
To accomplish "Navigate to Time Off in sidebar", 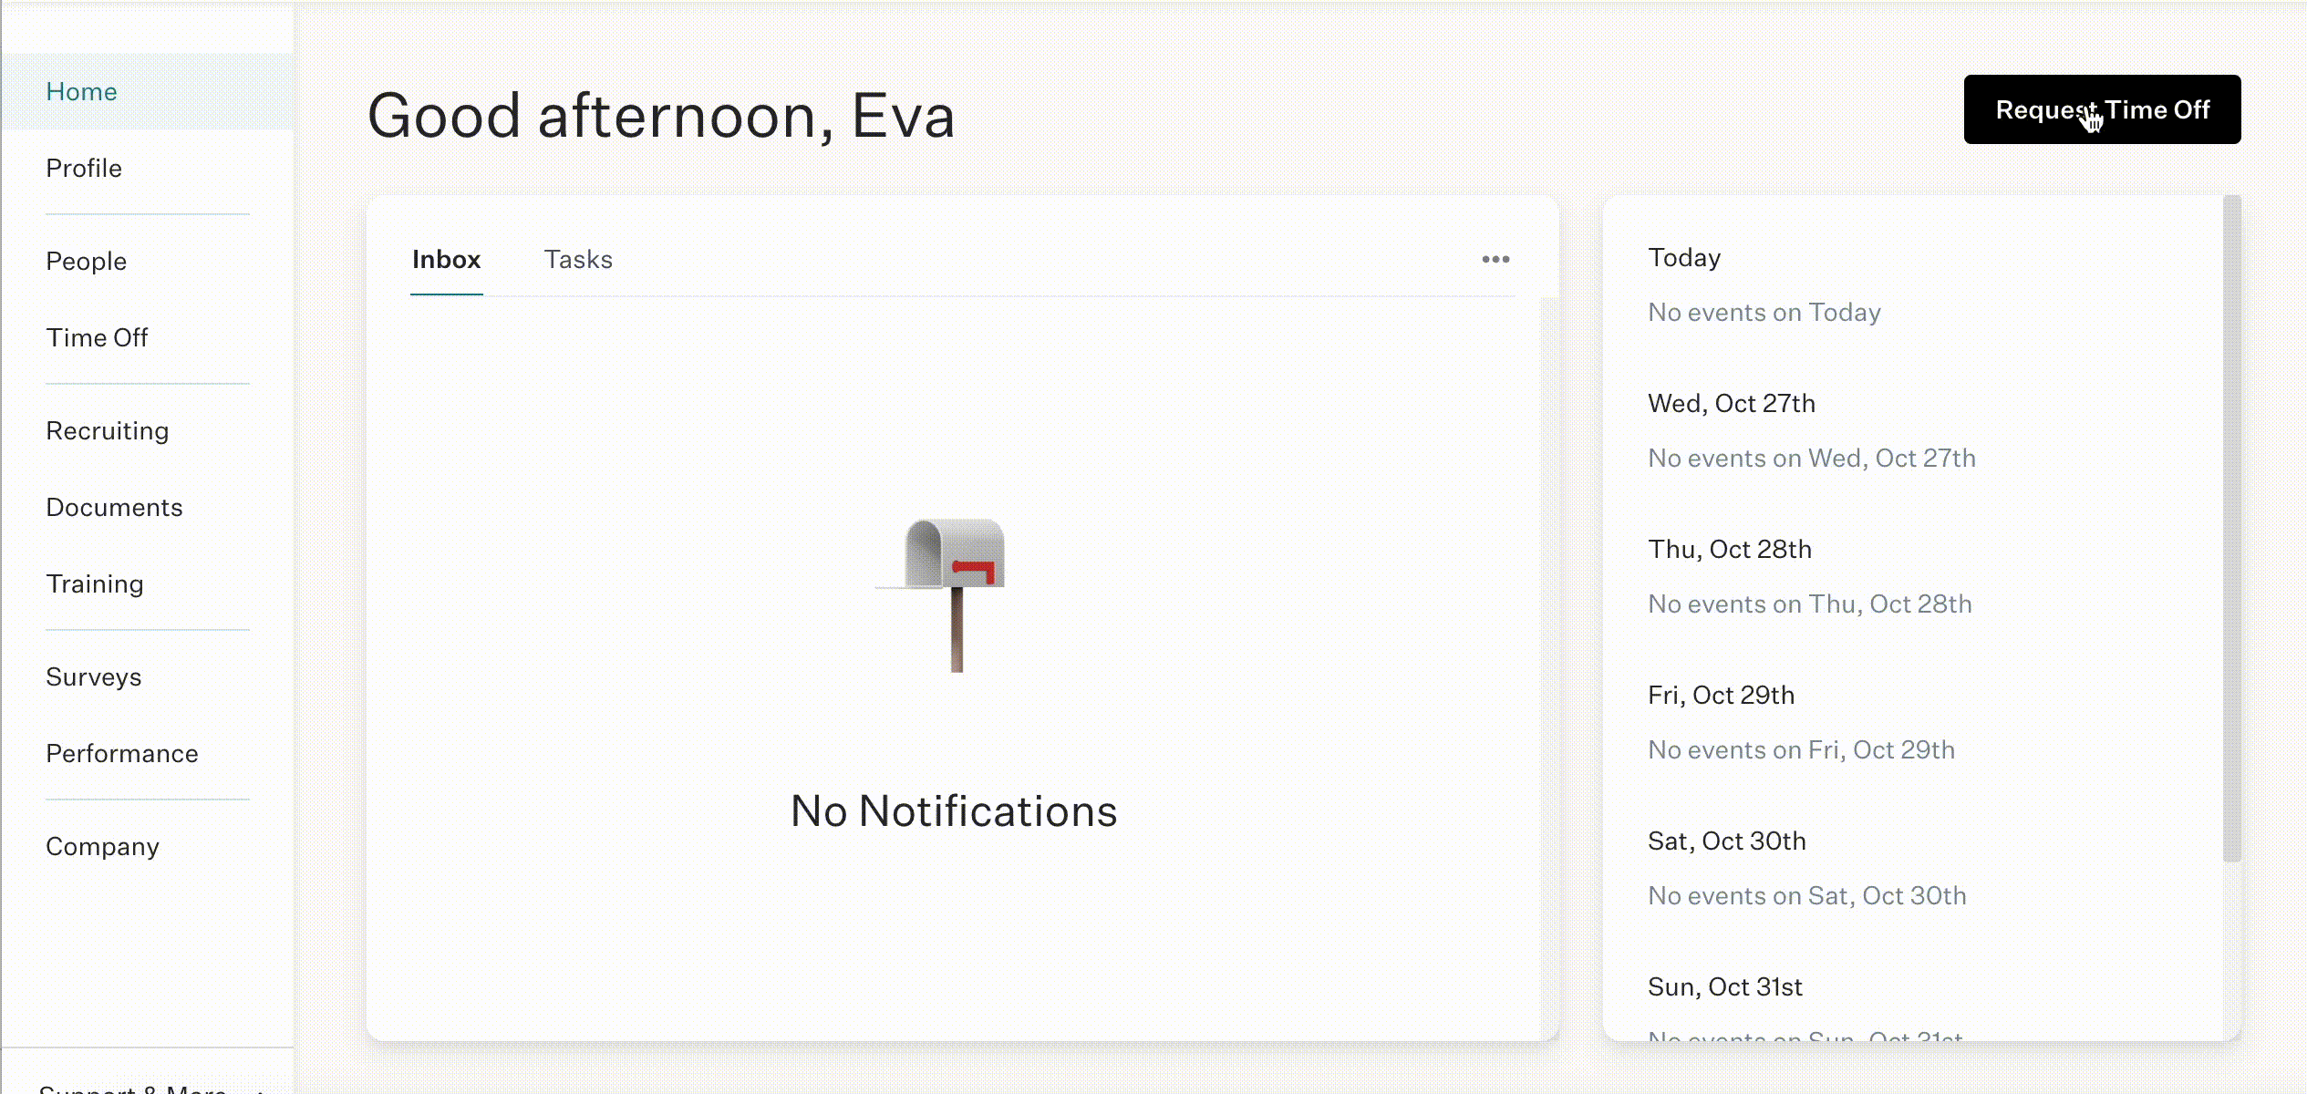I will pos(97,338).
